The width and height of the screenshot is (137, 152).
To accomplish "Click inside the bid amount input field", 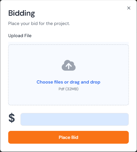I will [75, 119].
